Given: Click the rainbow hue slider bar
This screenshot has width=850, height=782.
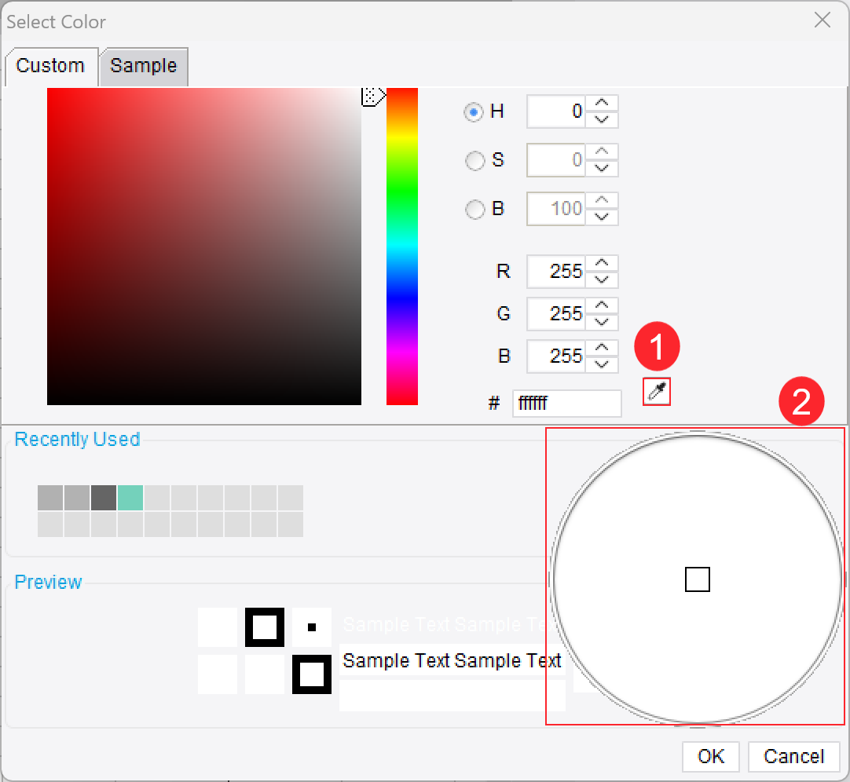Looking at the screenshot, I should tap(401, 246).
